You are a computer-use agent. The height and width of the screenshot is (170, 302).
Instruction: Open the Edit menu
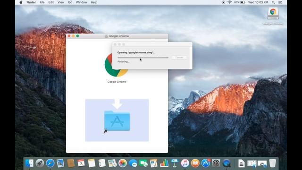click(x=51, y=2)
